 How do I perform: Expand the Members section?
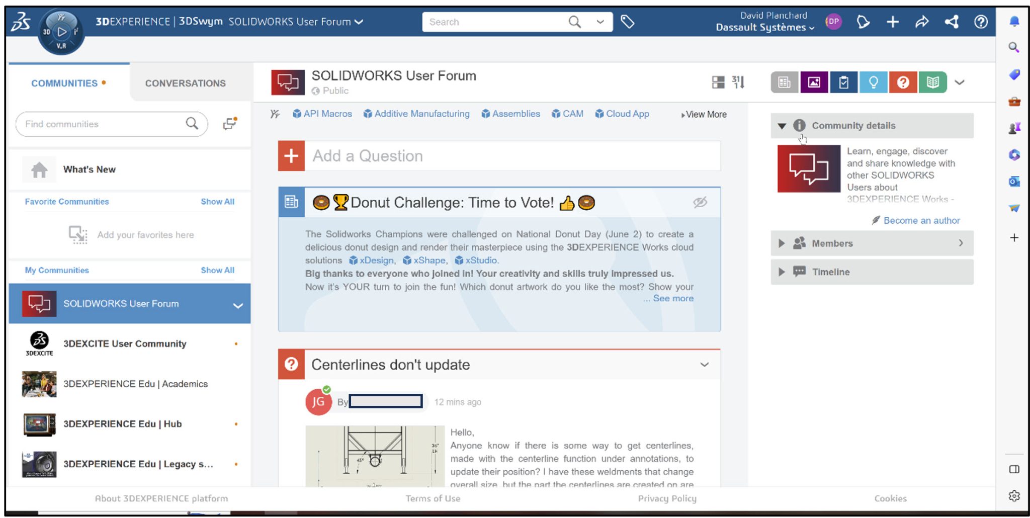[x=782, y=243]
